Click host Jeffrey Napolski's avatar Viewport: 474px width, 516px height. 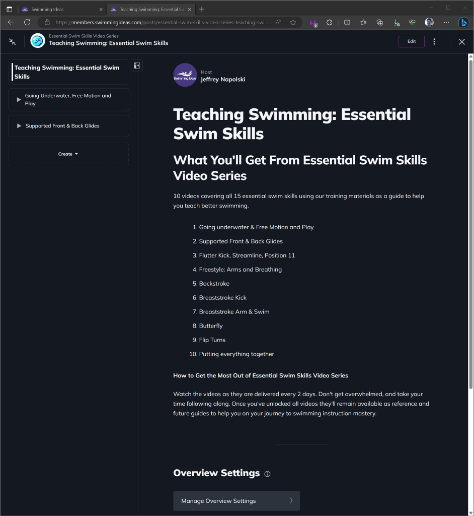[185, 75]
